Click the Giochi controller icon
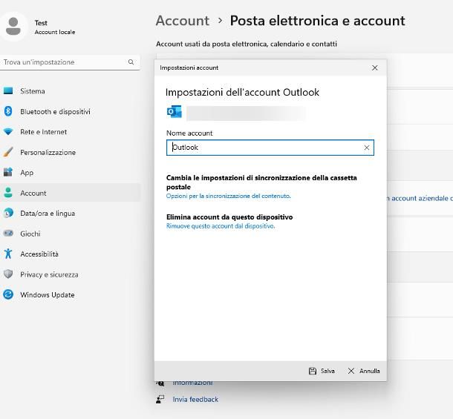 pyautogui.click(x=8, y=233)
